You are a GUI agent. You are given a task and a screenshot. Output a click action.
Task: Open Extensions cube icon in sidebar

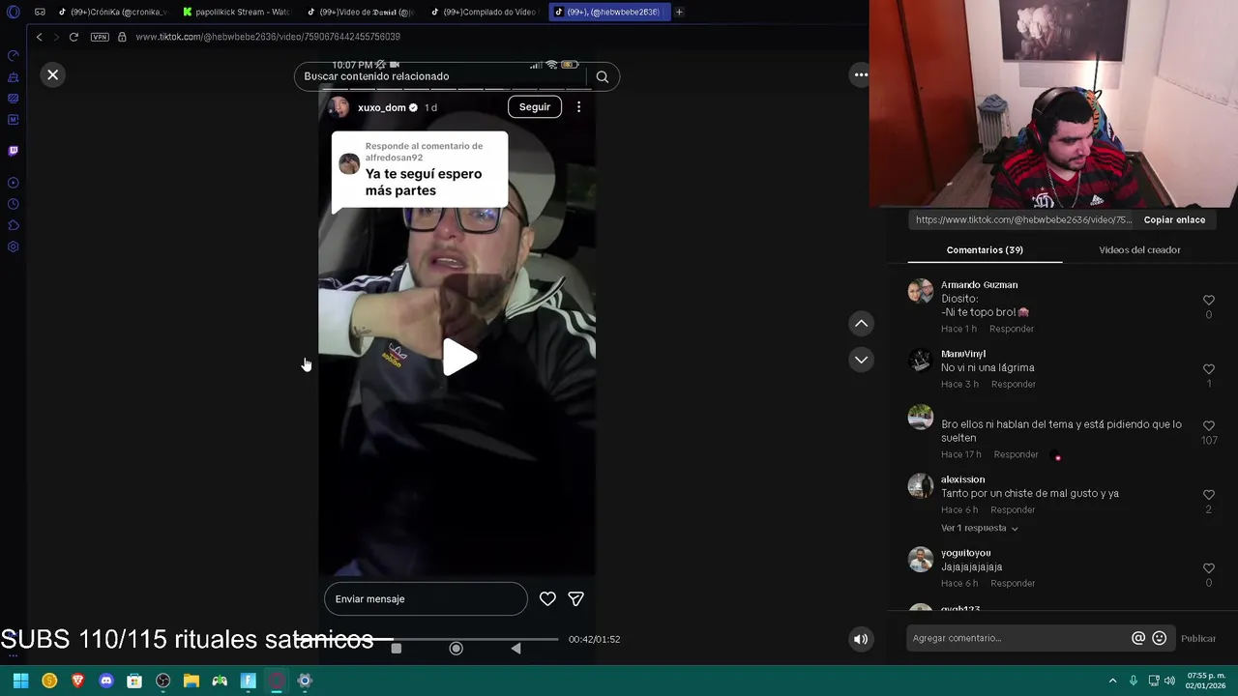[x=14, y=225]
